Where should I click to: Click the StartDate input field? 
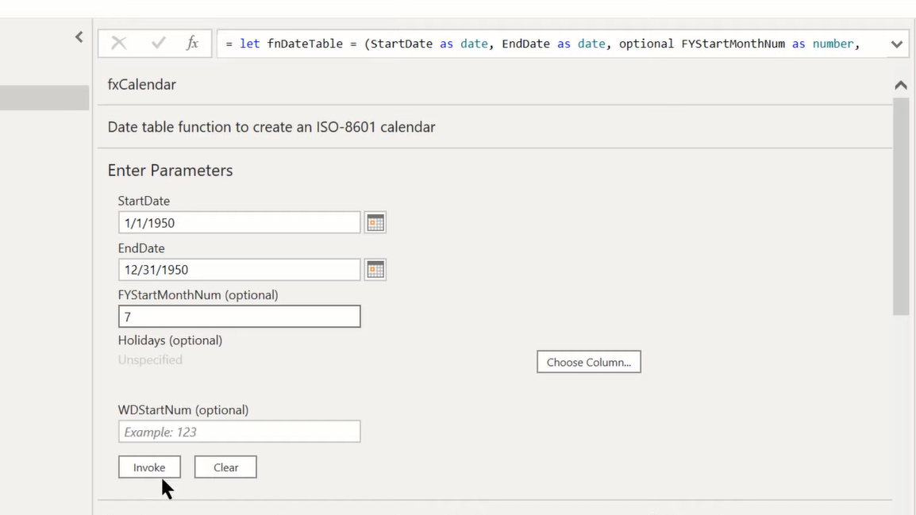240,222
